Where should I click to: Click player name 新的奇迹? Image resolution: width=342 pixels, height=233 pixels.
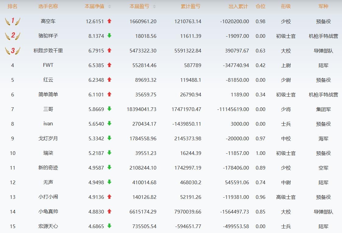click(48, 168)
